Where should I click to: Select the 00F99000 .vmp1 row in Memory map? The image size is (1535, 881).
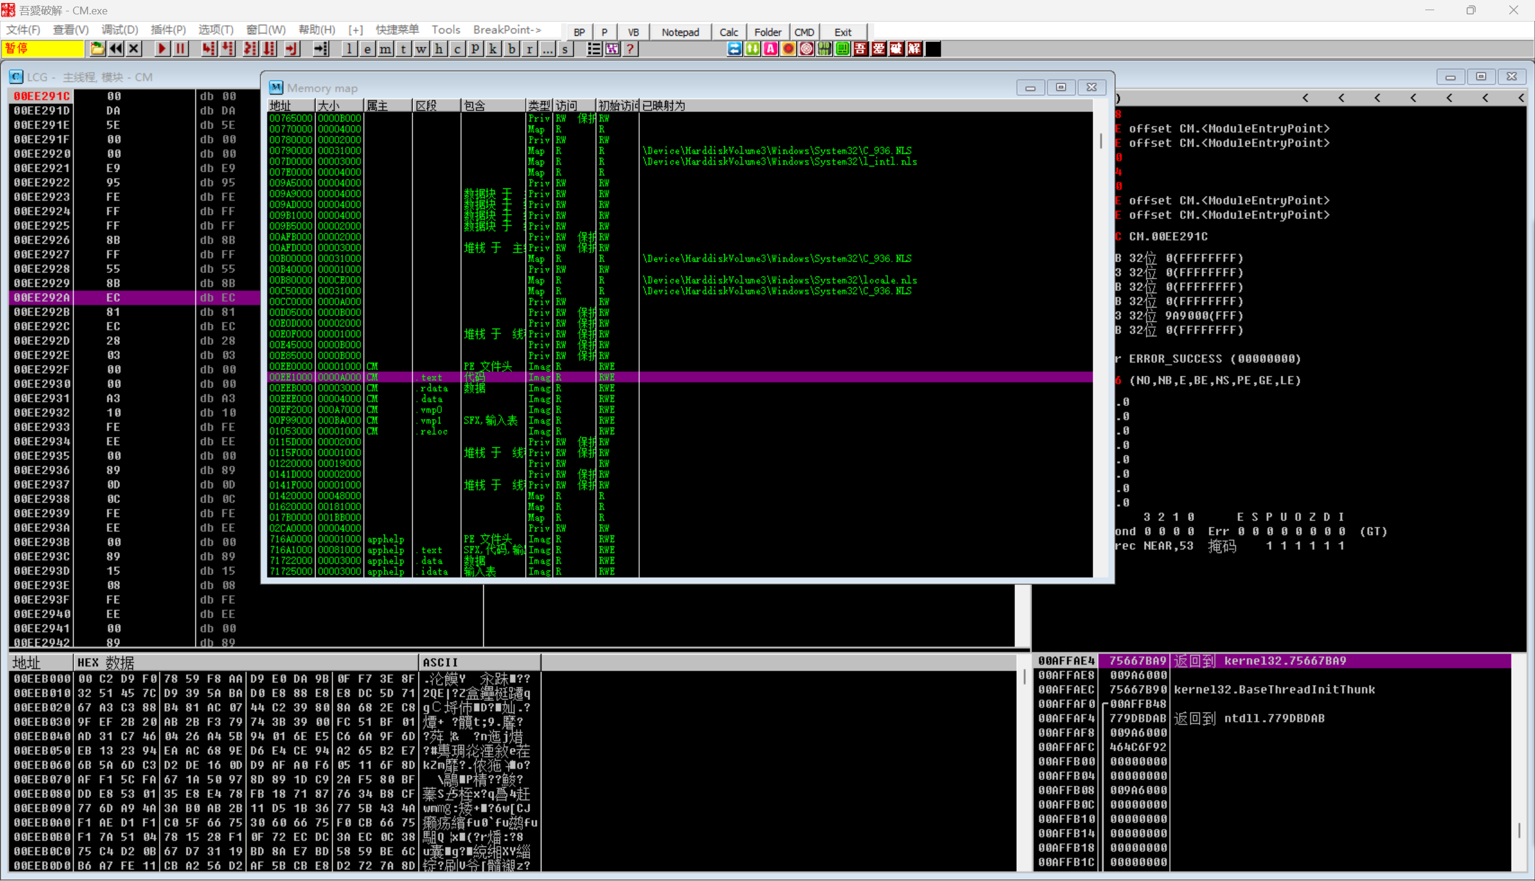680,421
